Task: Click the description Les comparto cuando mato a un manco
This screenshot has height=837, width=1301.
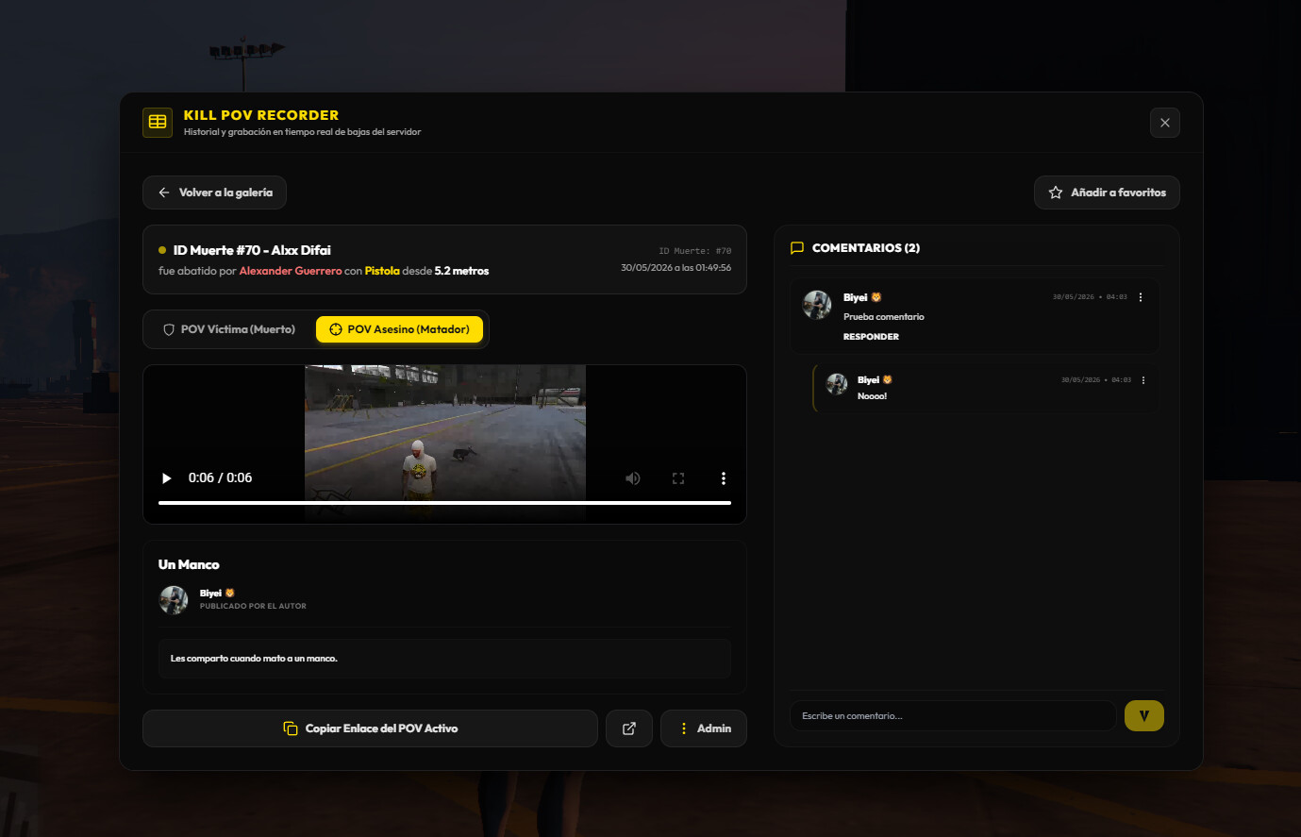Action: click(254, 659)
